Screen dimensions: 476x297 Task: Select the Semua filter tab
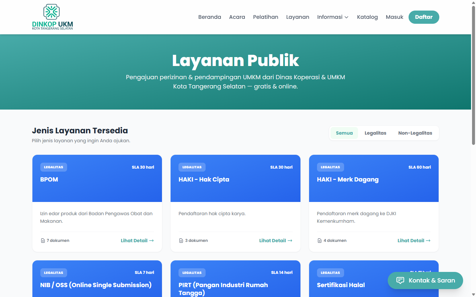344,133
